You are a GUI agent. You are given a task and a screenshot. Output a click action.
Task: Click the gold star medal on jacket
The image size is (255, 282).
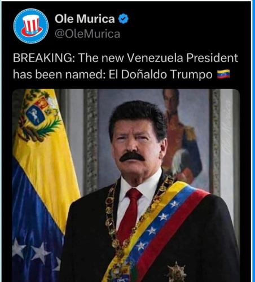177,272
